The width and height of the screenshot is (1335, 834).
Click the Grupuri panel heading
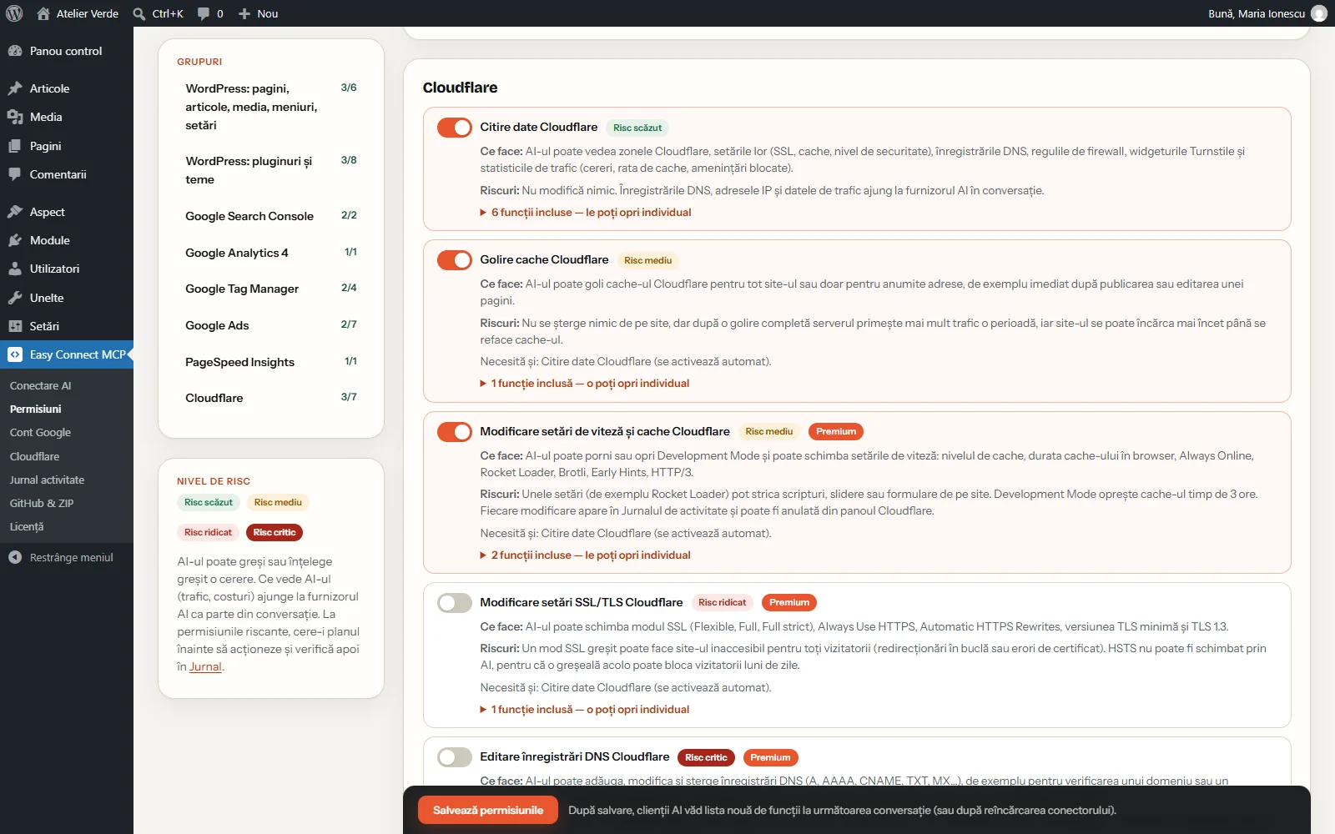click(x=199, y=62)
